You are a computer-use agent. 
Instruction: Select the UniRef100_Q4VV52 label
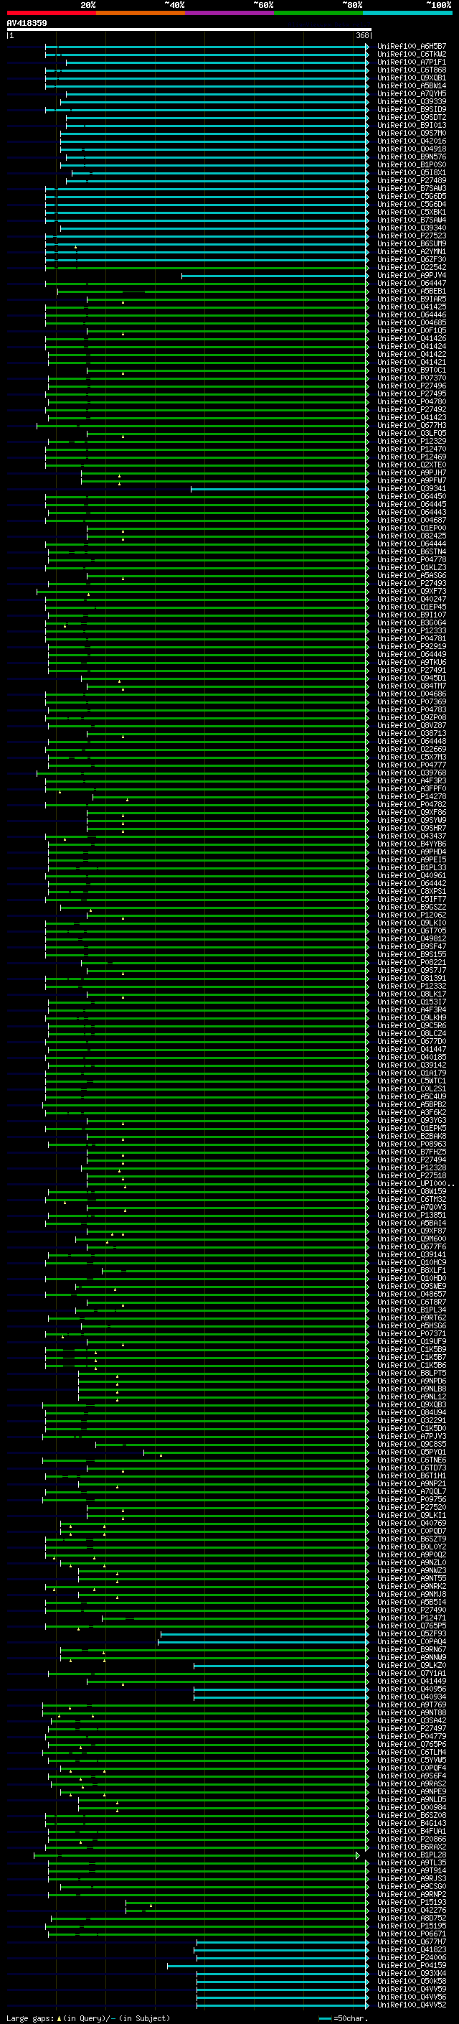click(412, 2005)
